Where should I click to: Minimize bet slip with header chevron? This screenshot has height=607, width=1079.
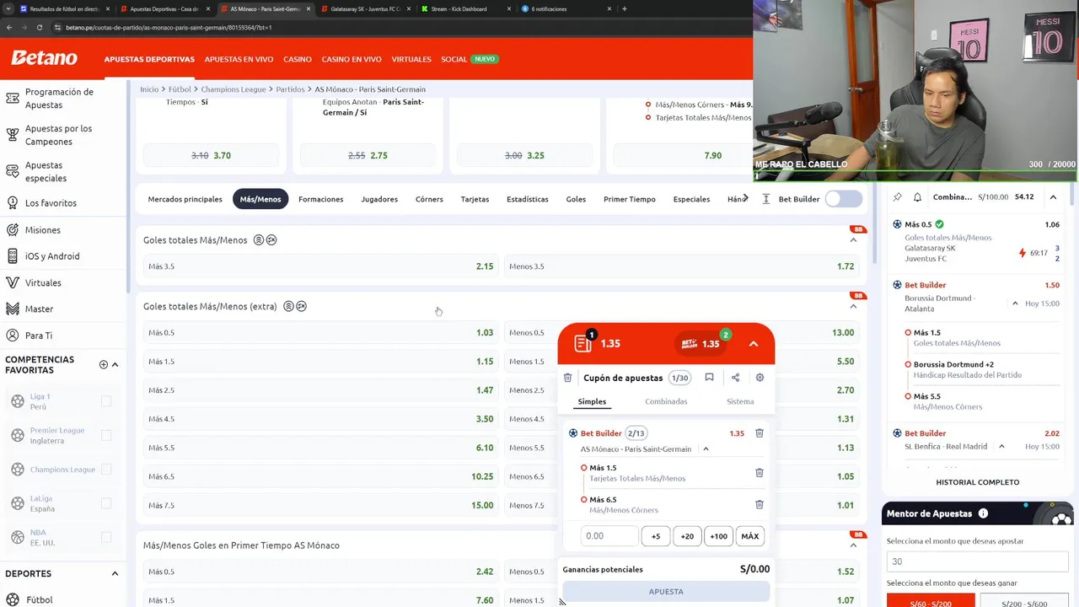click(x=754, y=344)
